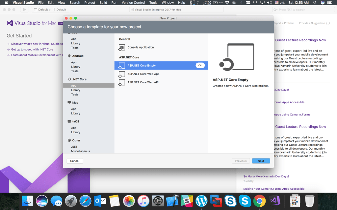
Task: Click the volume icon in menu bar
Action: coord(270,3)
